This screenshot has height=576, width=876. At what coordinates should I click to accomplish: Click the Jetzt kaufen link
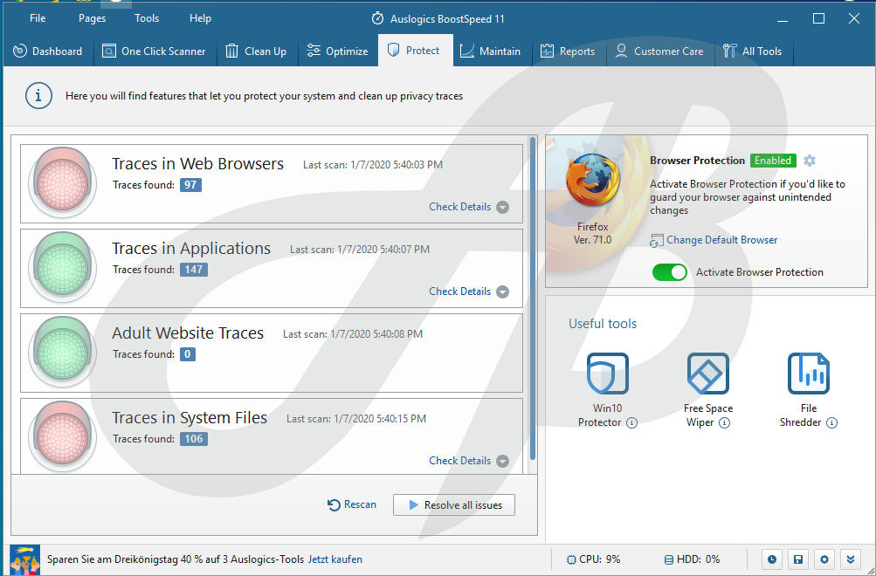pyautogui.click(x=335, y=559)
